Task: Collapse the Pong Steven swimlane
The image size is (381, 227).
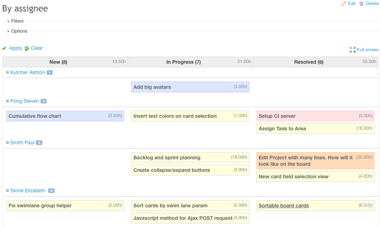Action: [x=7, y=101]
